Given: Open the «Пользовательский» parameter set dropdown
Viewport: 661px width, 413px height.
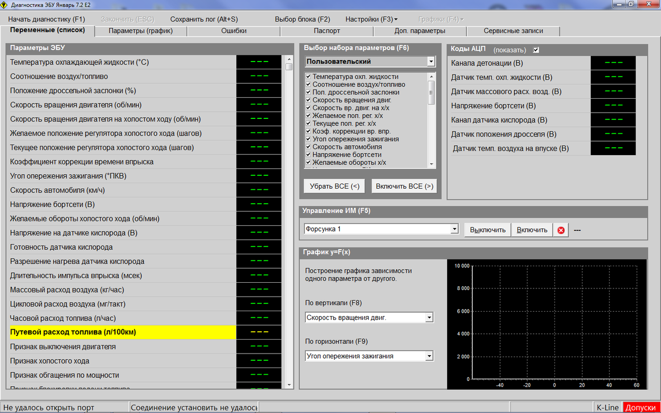Looking at the screenshot, I should 431,62.
